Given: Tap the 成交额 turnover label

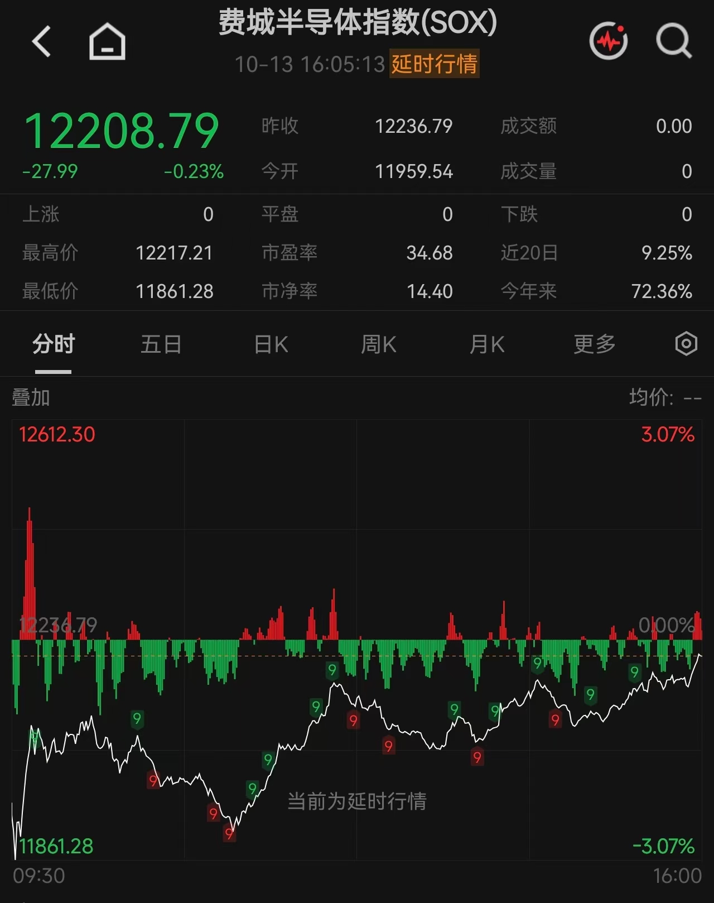Looking at the screenshot, I should [529, 126].
